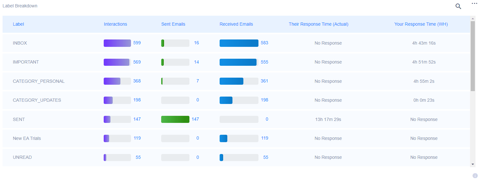Click the 13h 17m 29s response time

point(328,119)
